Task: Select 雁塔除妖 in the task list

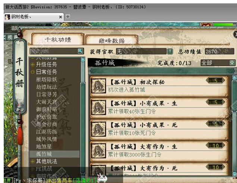Action: coord(46,80)
